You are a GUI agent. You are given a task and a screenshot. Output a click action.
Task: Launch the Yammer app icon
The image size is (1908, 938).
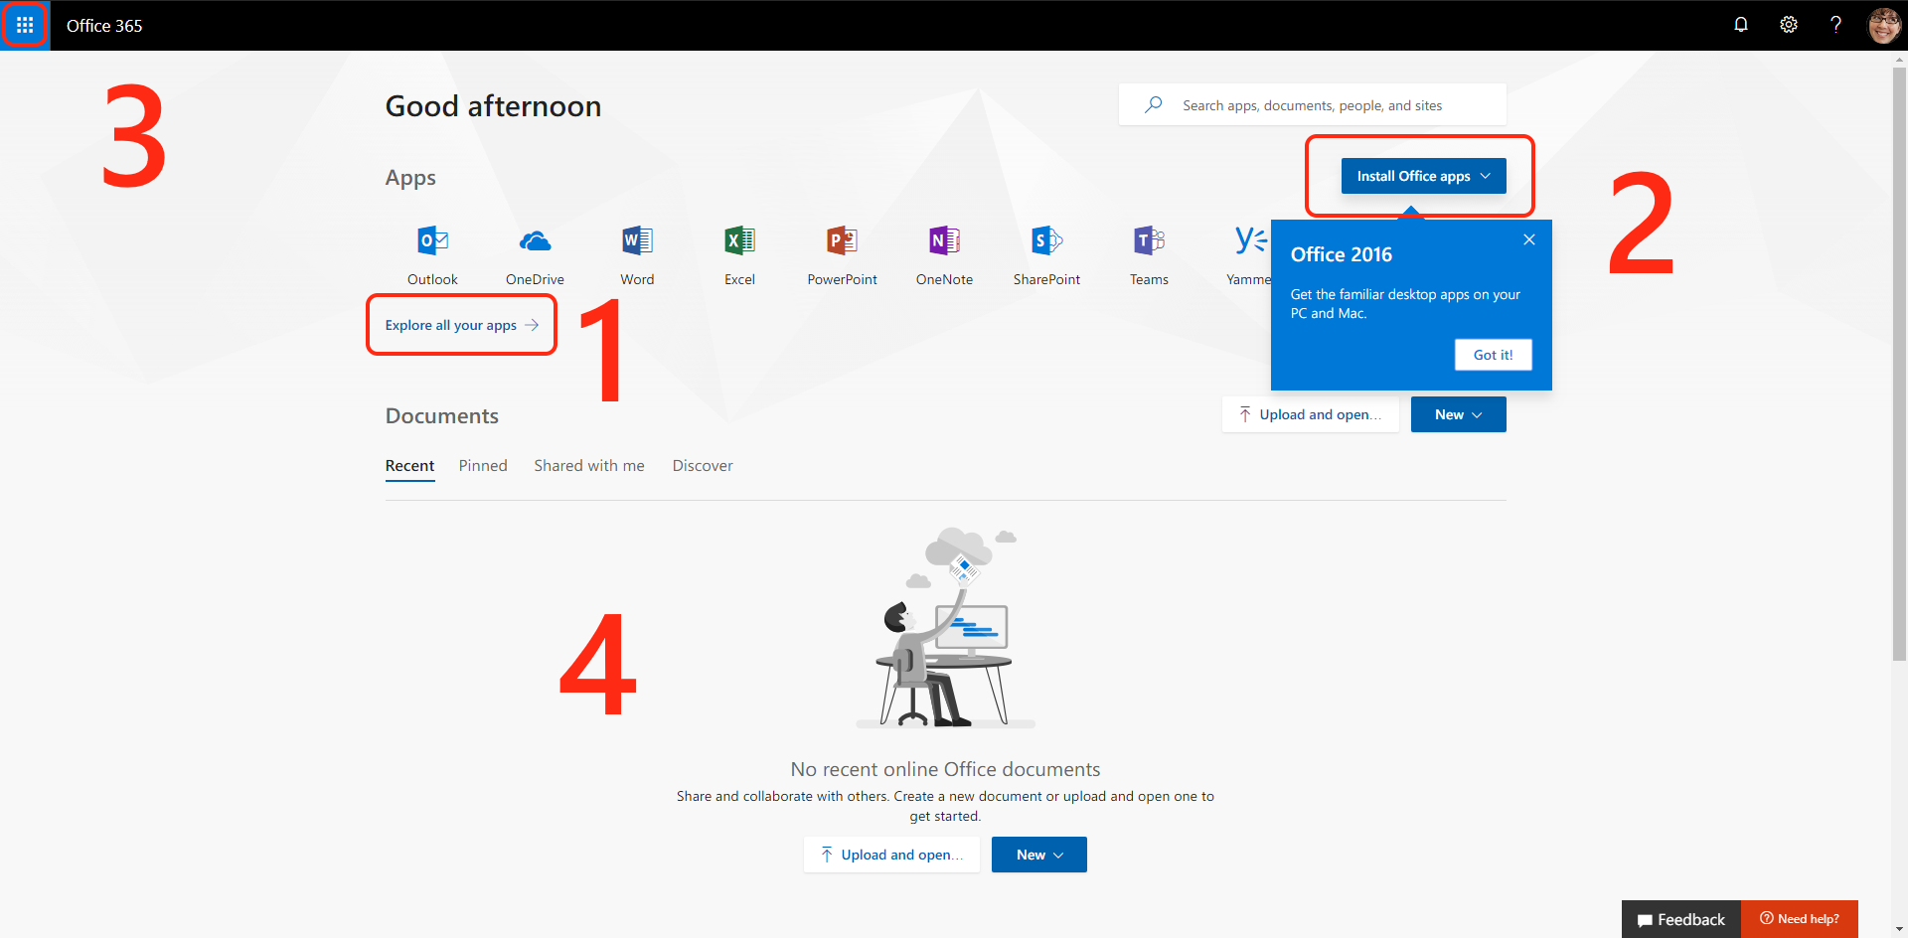pyautogui.click(x=1251, y=241)
